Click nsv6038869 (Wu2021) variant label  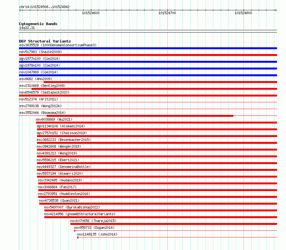54,119
